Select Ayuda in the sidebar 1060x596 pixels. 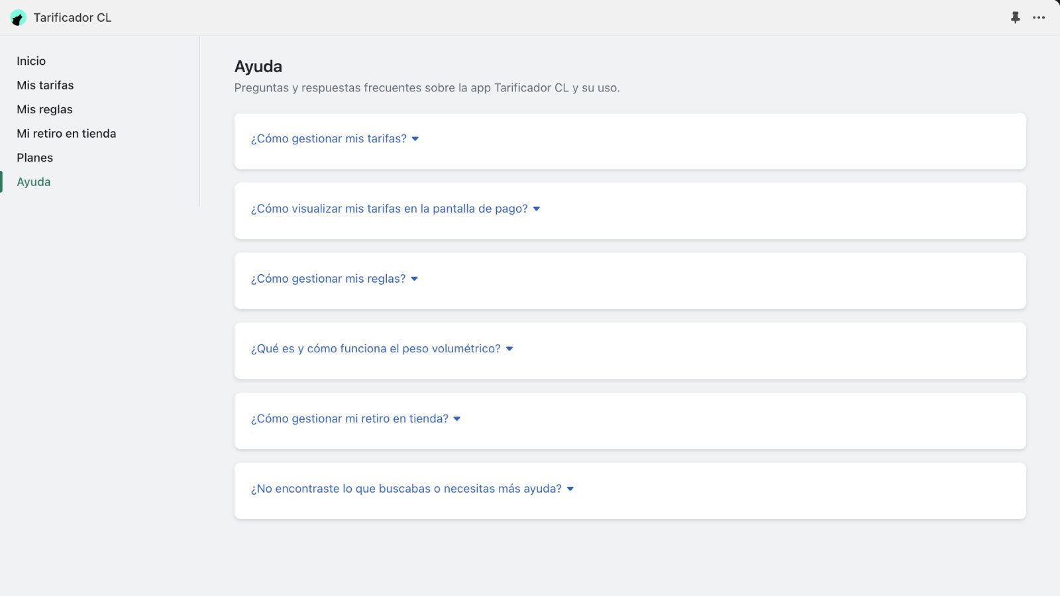pos(34,182)
